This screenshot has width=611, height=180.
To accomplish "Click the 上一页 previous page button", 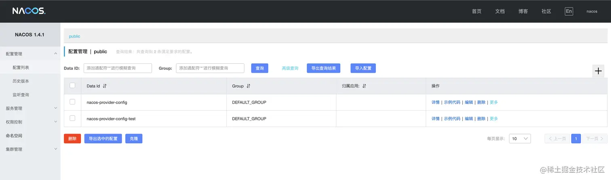I will [x=557, y=138].
